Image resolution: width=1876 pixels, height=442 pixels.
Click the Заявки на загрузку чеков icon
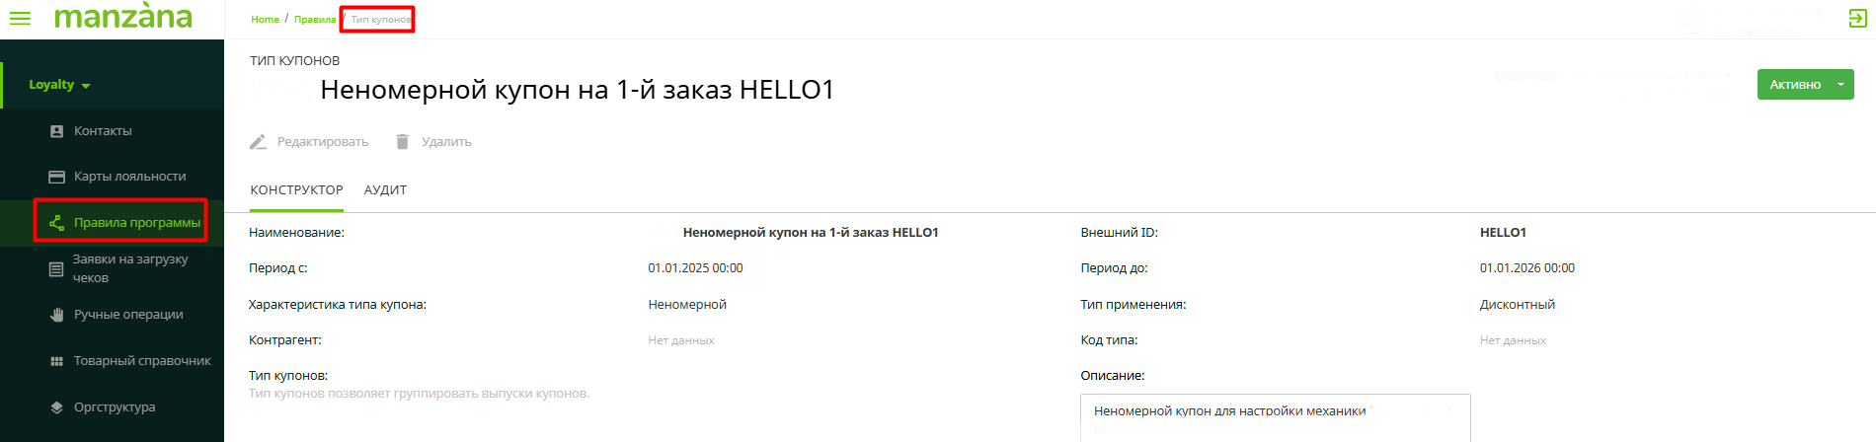pyautogui.click(x=56, y=268)
